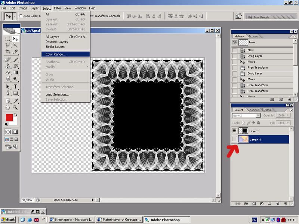The height and width of the screenshot is (224, 299).
Task: Select the Zoom tool
Action: click(15, 108)
